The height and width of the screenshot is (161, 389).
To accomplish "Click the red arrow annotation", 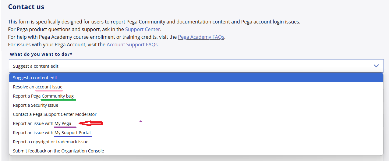I will pos(90,123).
